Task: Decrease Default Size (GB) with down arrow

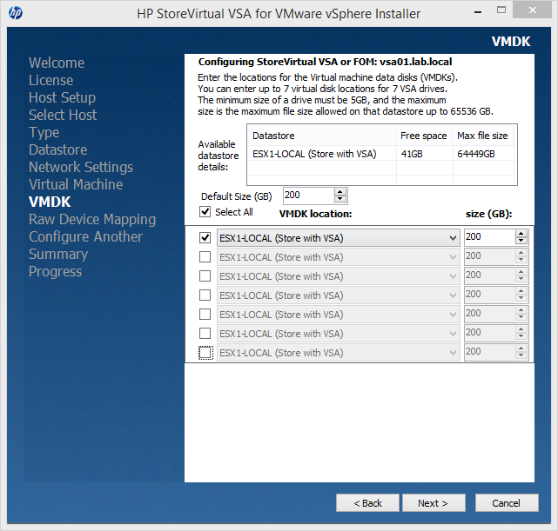Action: click(340, 199)
